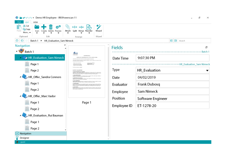Click the Employee ID field ET-1278-20
This screenshot has width=226, height=159.
[173, 106]
